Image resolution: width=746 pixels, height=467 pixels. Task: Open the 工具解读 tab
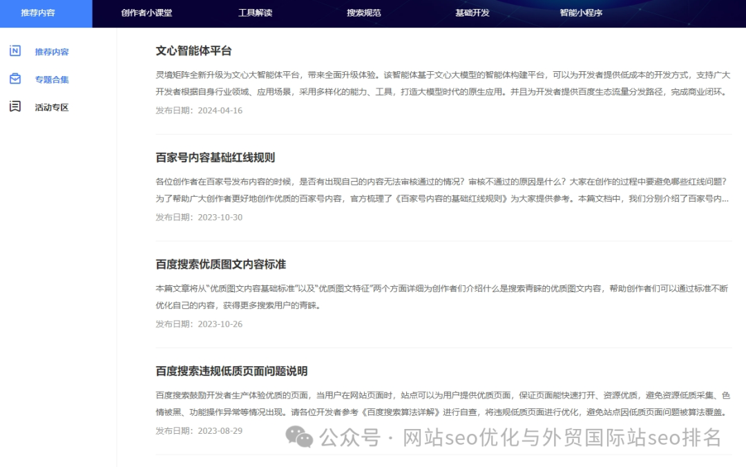(253, 12)
